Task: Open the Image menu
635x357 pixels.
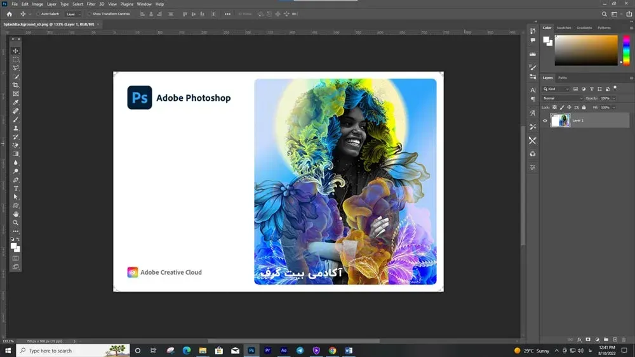Action: coord(37,4)
